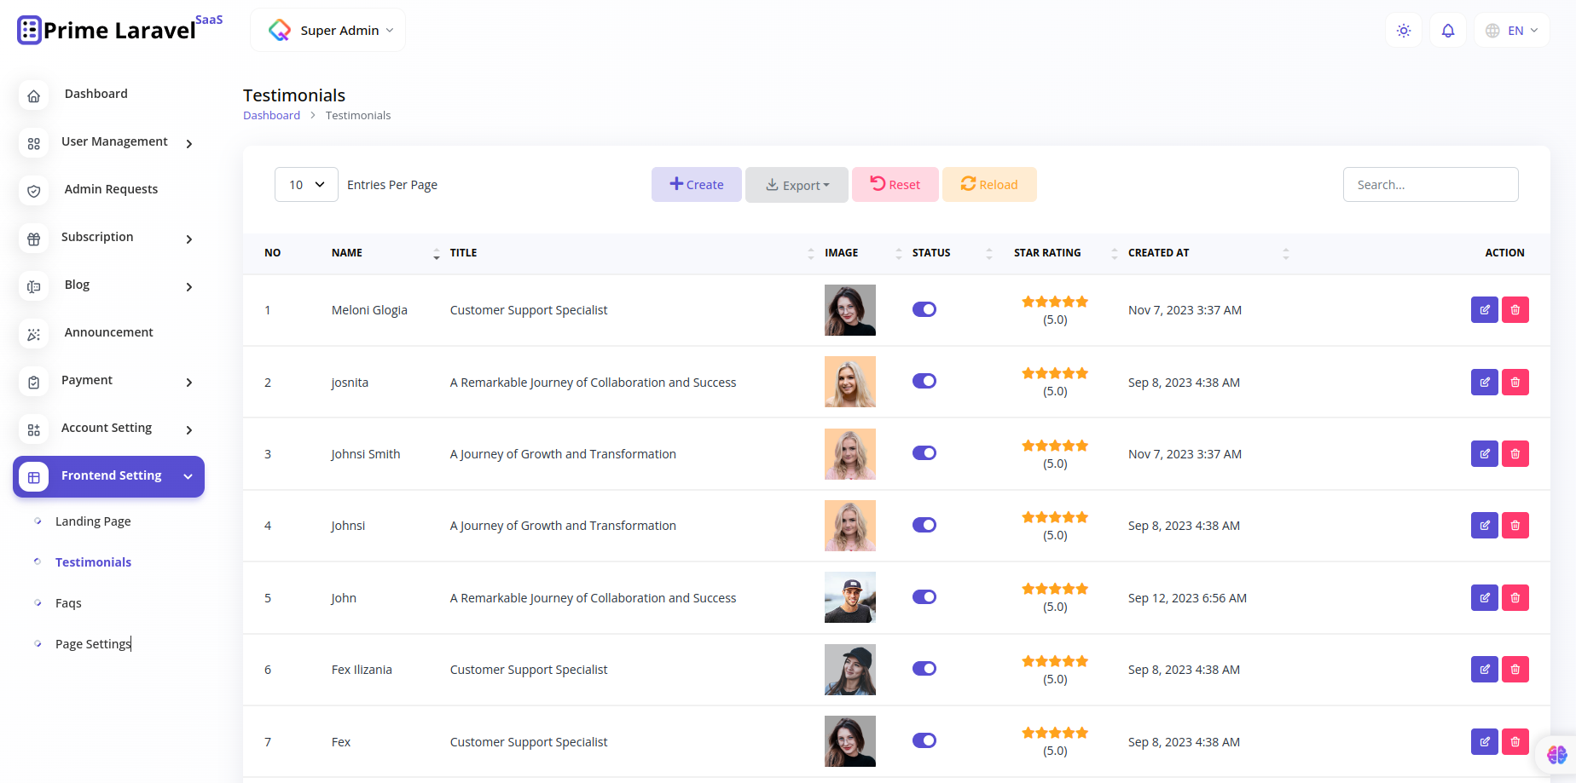
Task: Click inside the Search field
Action: click(1430, 184)
